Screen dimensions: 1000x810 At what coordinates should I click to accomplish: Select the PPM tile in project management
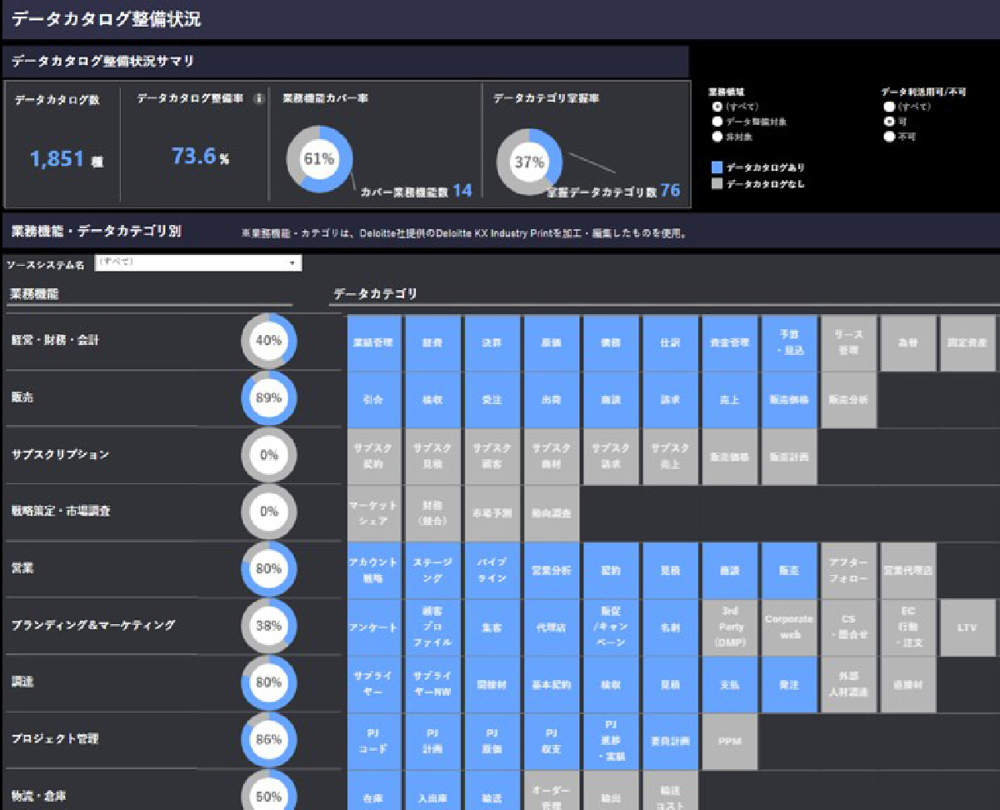tap(729, 741)
